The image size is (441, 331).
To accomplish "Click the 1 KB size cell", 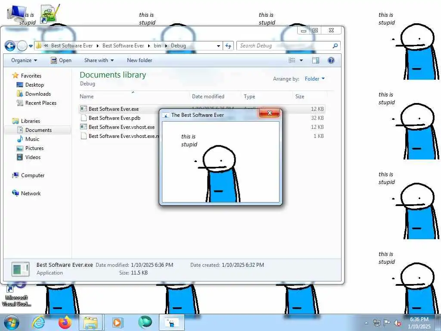I will coord(319,136).
